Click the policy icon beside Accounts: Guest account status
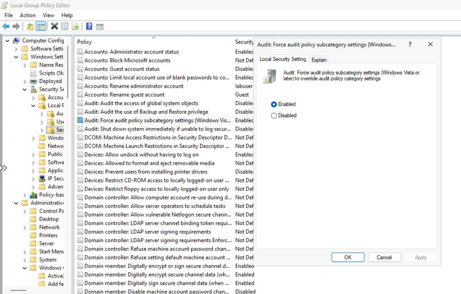 (x=80, y=69)
